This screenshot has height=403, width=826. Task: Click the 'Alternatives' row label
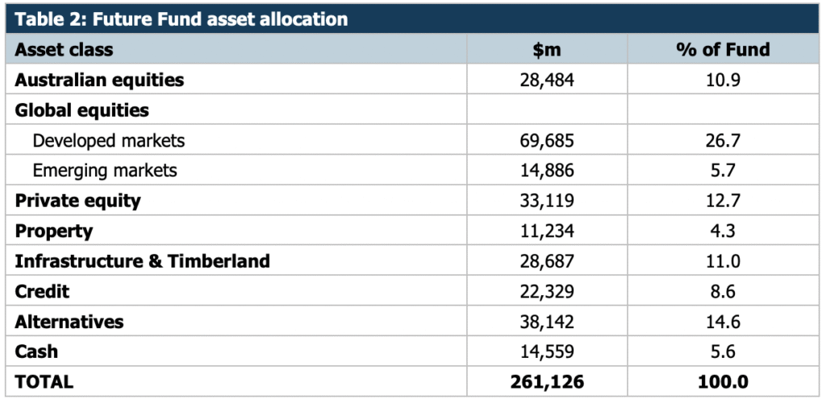(x=69, y=322)
